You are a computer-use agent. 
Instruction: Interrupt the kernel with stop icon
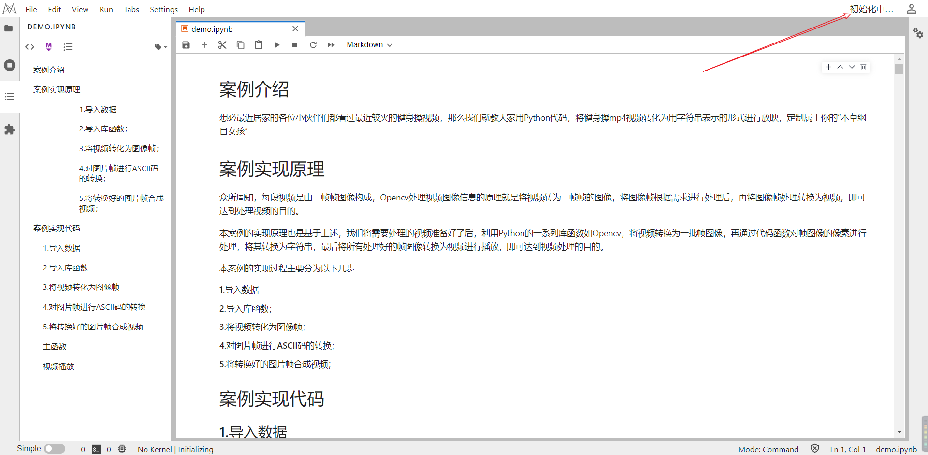(x=295, y=45)
